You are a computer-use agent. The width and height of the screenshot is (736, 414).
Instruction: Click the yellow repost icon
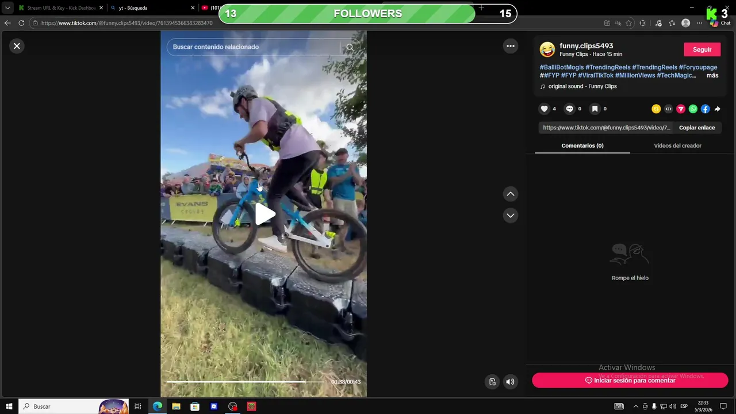pos(656,109)
